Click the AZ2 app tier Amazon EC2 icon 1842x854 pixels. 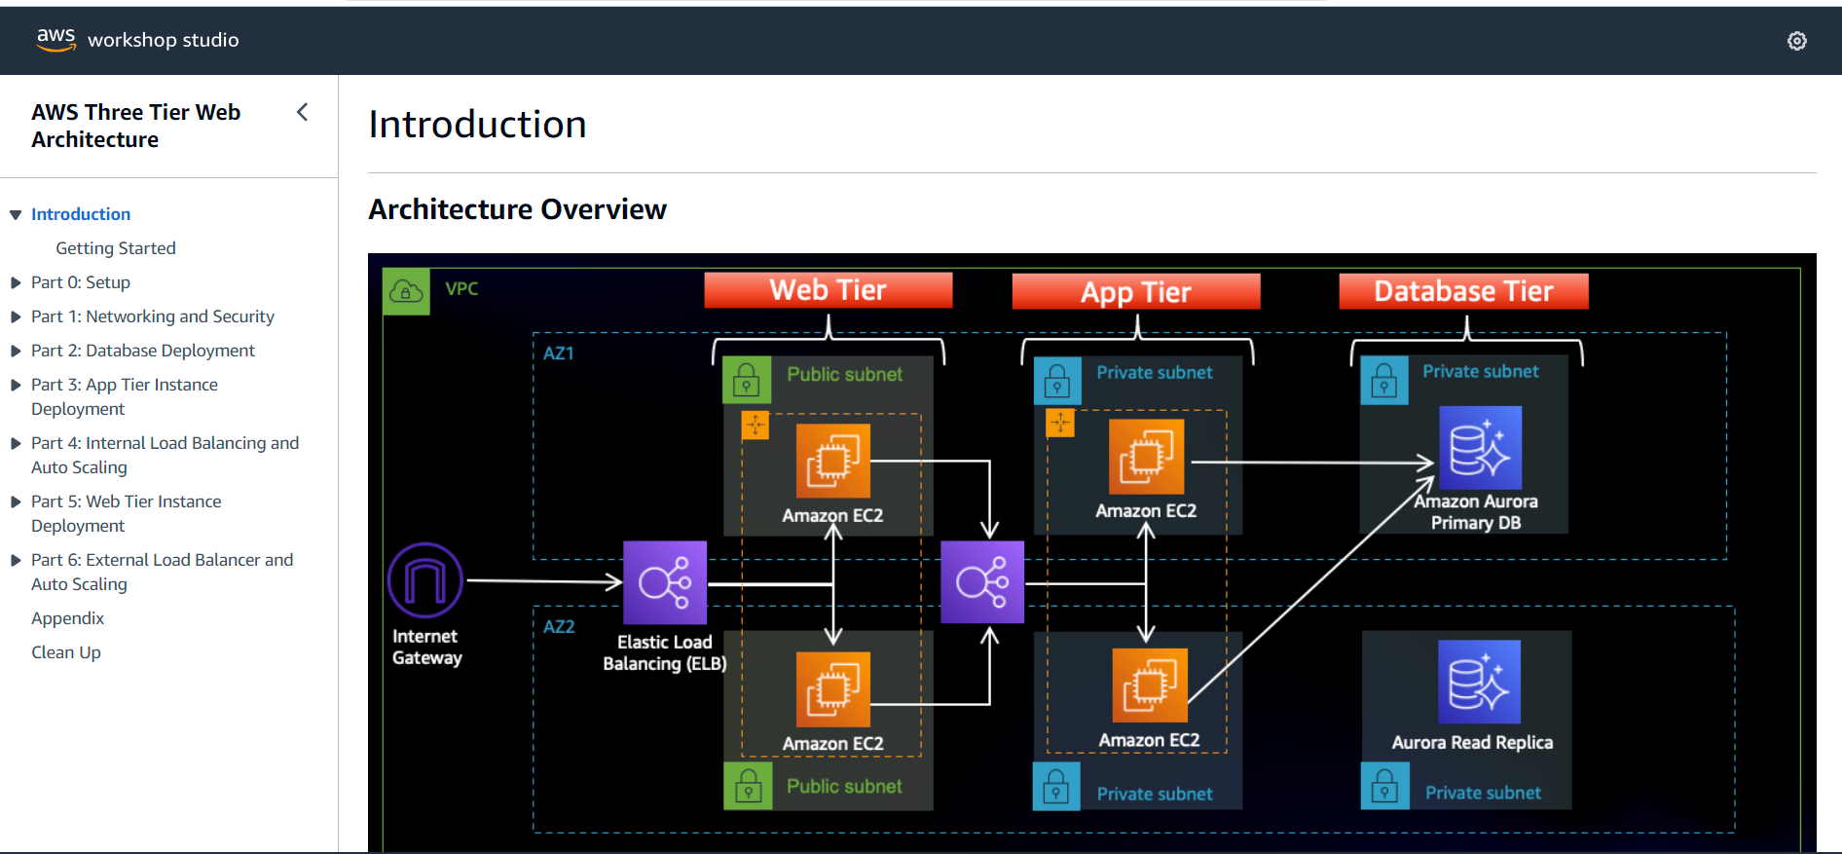click(x=1150, y=686)
